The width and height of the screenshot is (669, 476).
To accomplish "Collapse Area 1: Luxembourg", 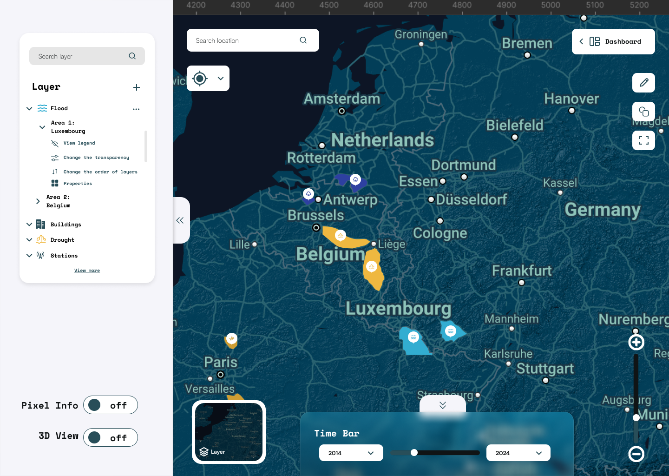I will [x=42, y=127].
